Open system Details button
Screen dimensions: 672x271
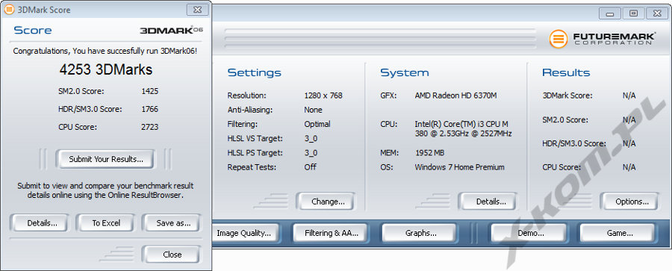[491, 202]
